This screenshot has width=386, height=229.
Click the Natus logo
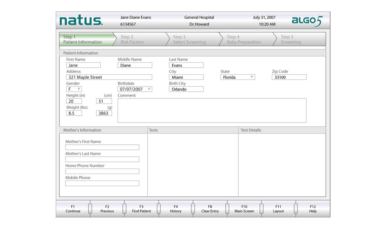[x=81, y=21]
